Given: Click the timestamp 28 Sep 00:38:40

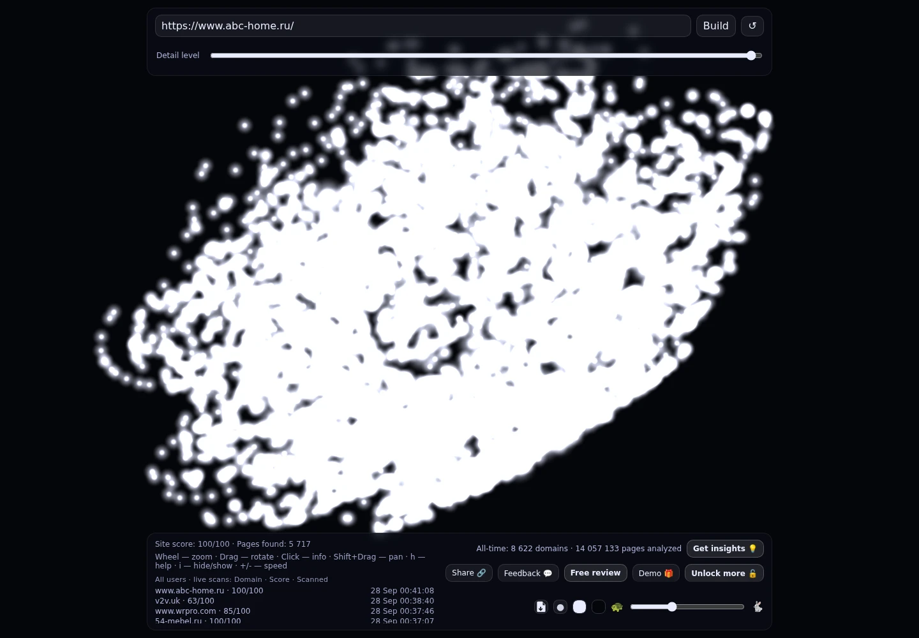Looking at the screenshot, I should pos(402,601).
